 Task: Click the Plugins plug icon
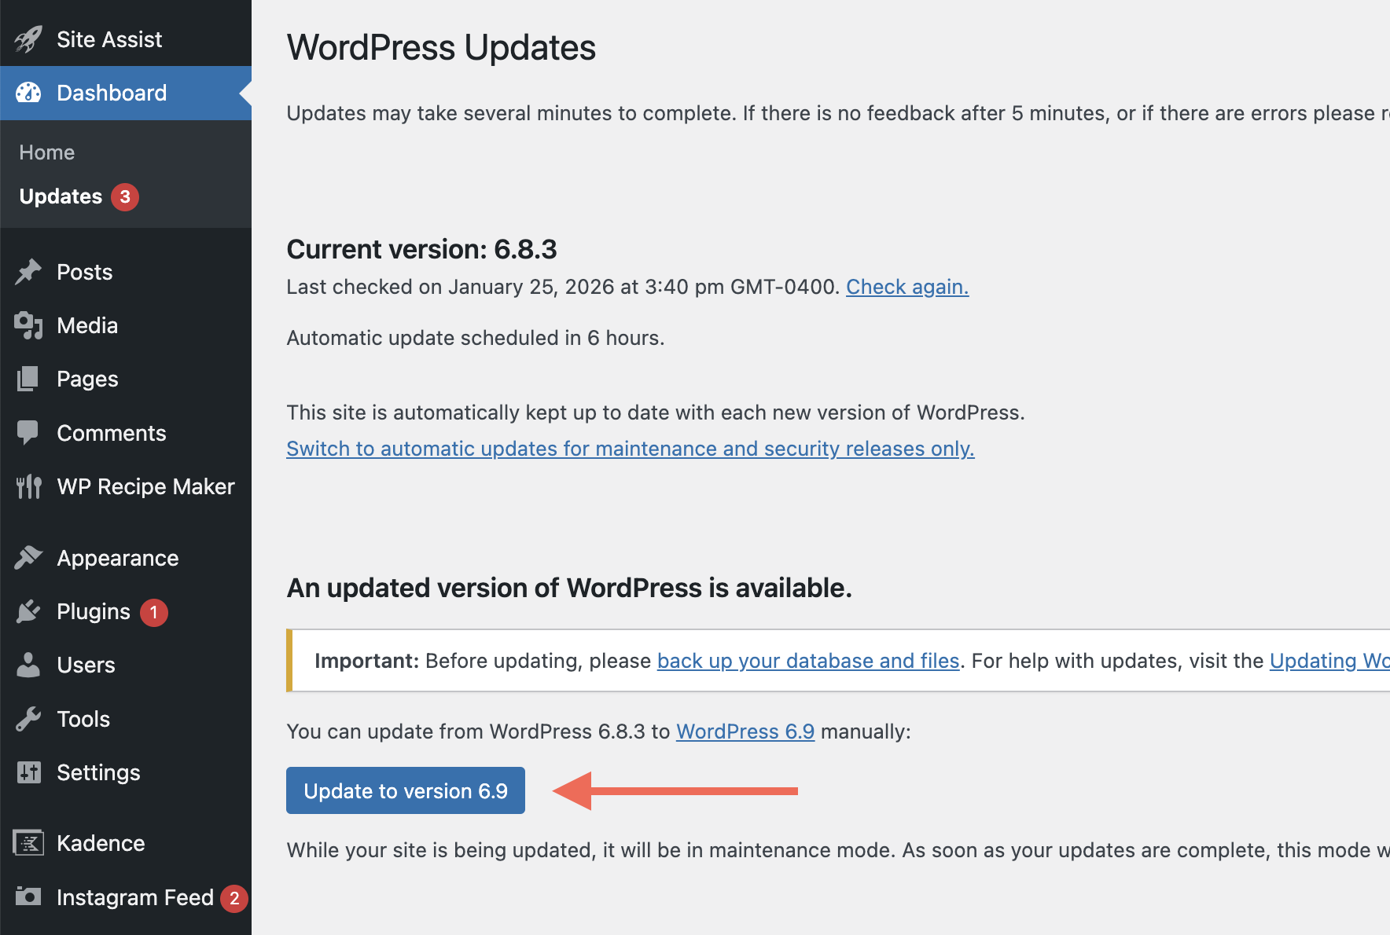tap(28, 611)
